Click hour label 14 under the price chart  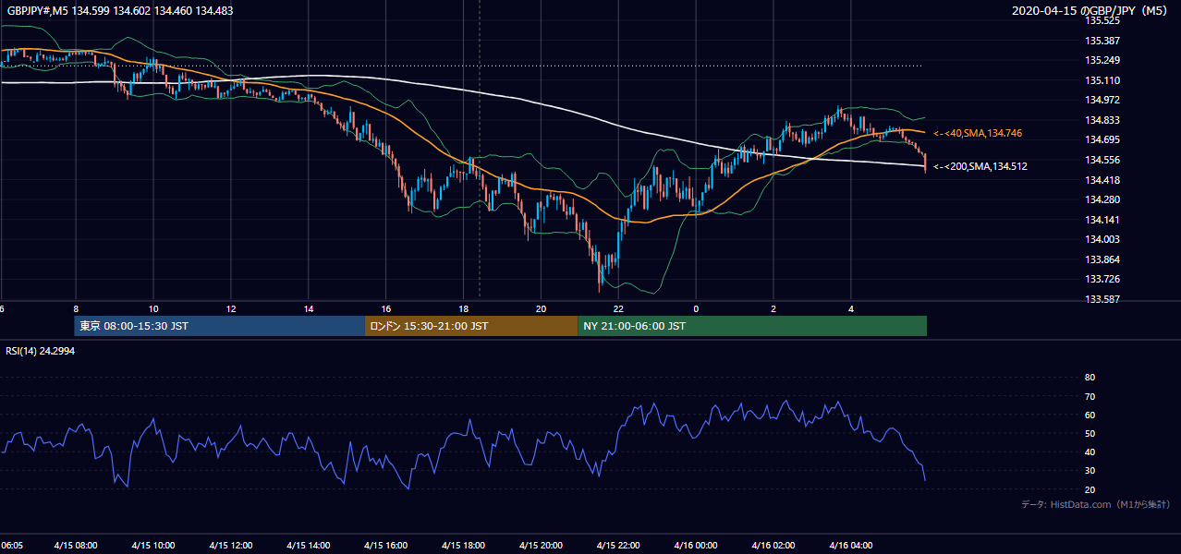[x=309, y=309]
